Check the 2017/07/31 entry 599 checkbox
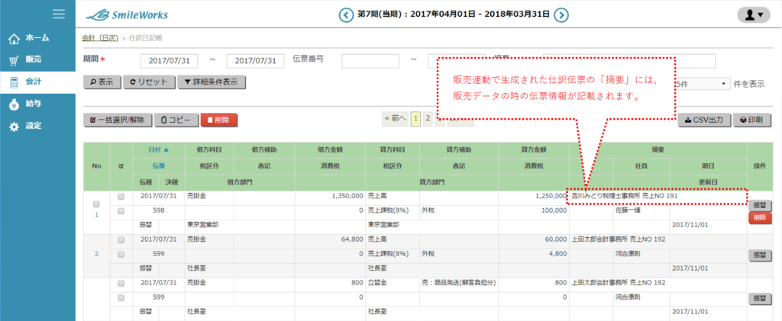The width and height of the screenshot is (782, 321). (x=121, y=238)
